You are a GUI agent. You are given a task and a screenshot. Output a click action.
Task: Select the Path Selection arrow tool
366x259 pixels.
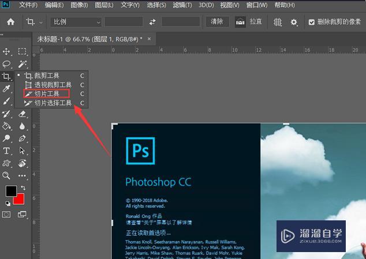pos(23,151)
